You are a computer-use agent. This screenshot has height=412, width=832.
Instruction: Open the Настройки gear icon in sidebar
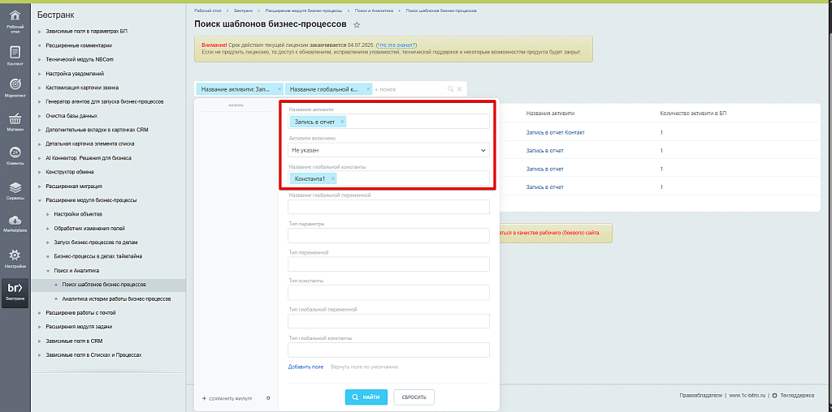(15, 258)
